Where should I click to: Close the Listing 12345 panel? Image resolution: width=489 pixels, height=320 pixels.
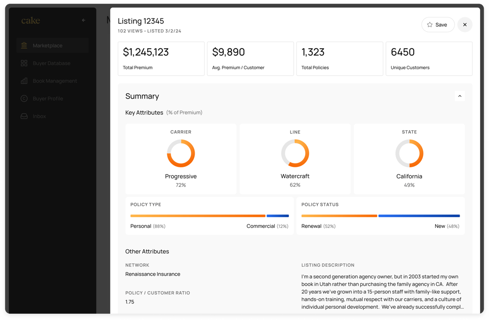click(465, 24)
